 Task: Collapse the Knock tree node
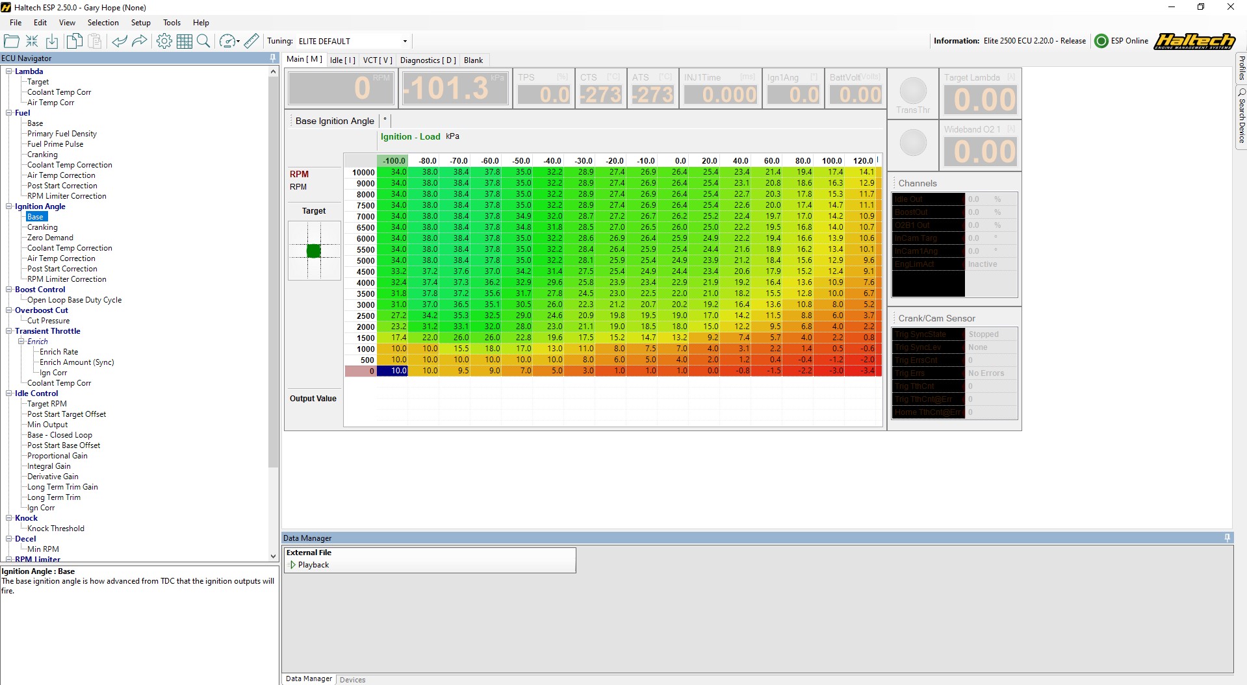click(9, 518)
